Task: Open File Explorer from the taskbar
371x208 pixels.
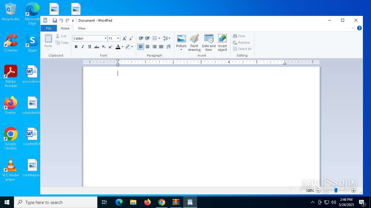Action: (133, 202)
